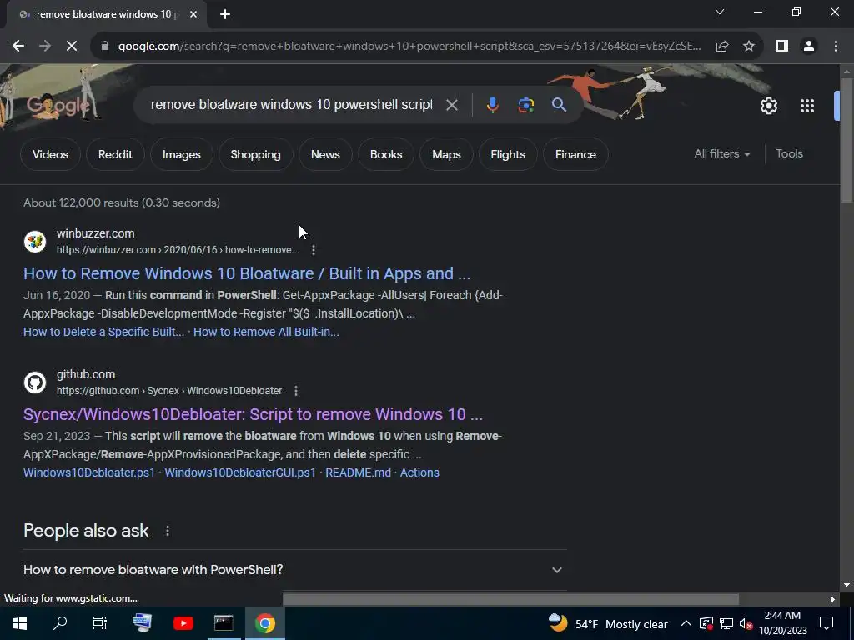Click the github.com site favicon
854x640 pixels.
[35, 382]
